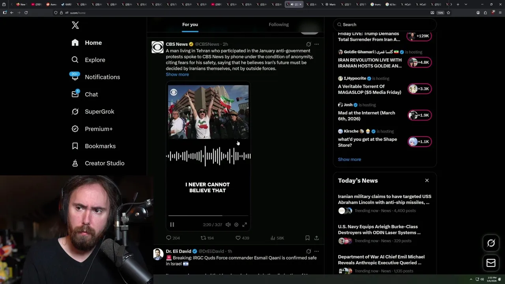Image resolution: width=505 pixels, height=284 pixels.
Task: Repost the CBS News post
Action: (207, 238)
